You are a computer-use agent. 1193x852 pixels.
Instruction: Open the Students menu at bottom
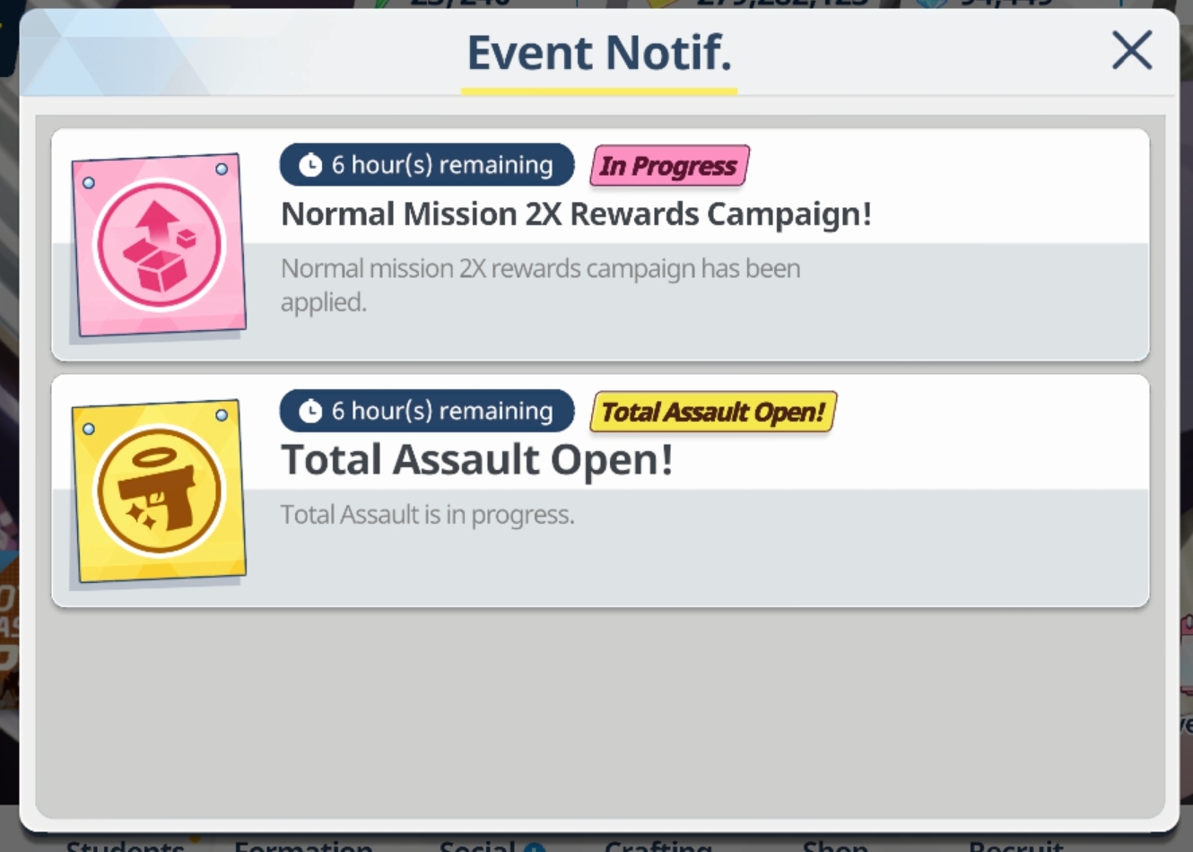click(x=125, y=844)
